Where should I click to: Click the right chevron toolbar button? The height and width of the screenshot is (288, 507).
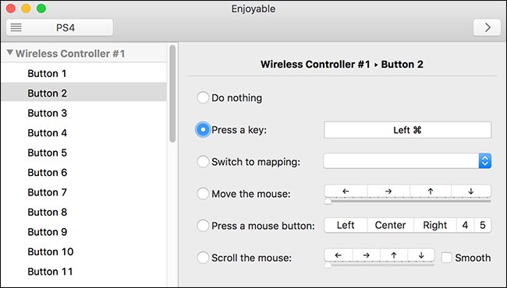pos(487,27)
